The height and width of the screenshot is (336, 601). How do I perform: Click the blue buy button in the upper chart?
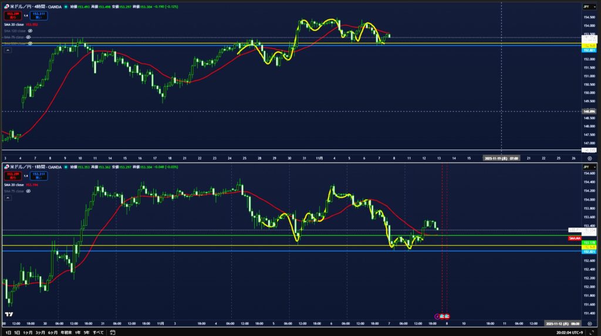tap(39, 15)
